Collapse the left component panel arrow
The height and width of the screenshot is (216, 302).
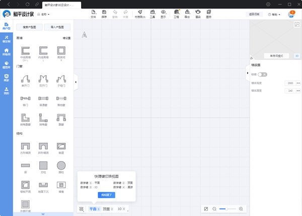(75, 82)
